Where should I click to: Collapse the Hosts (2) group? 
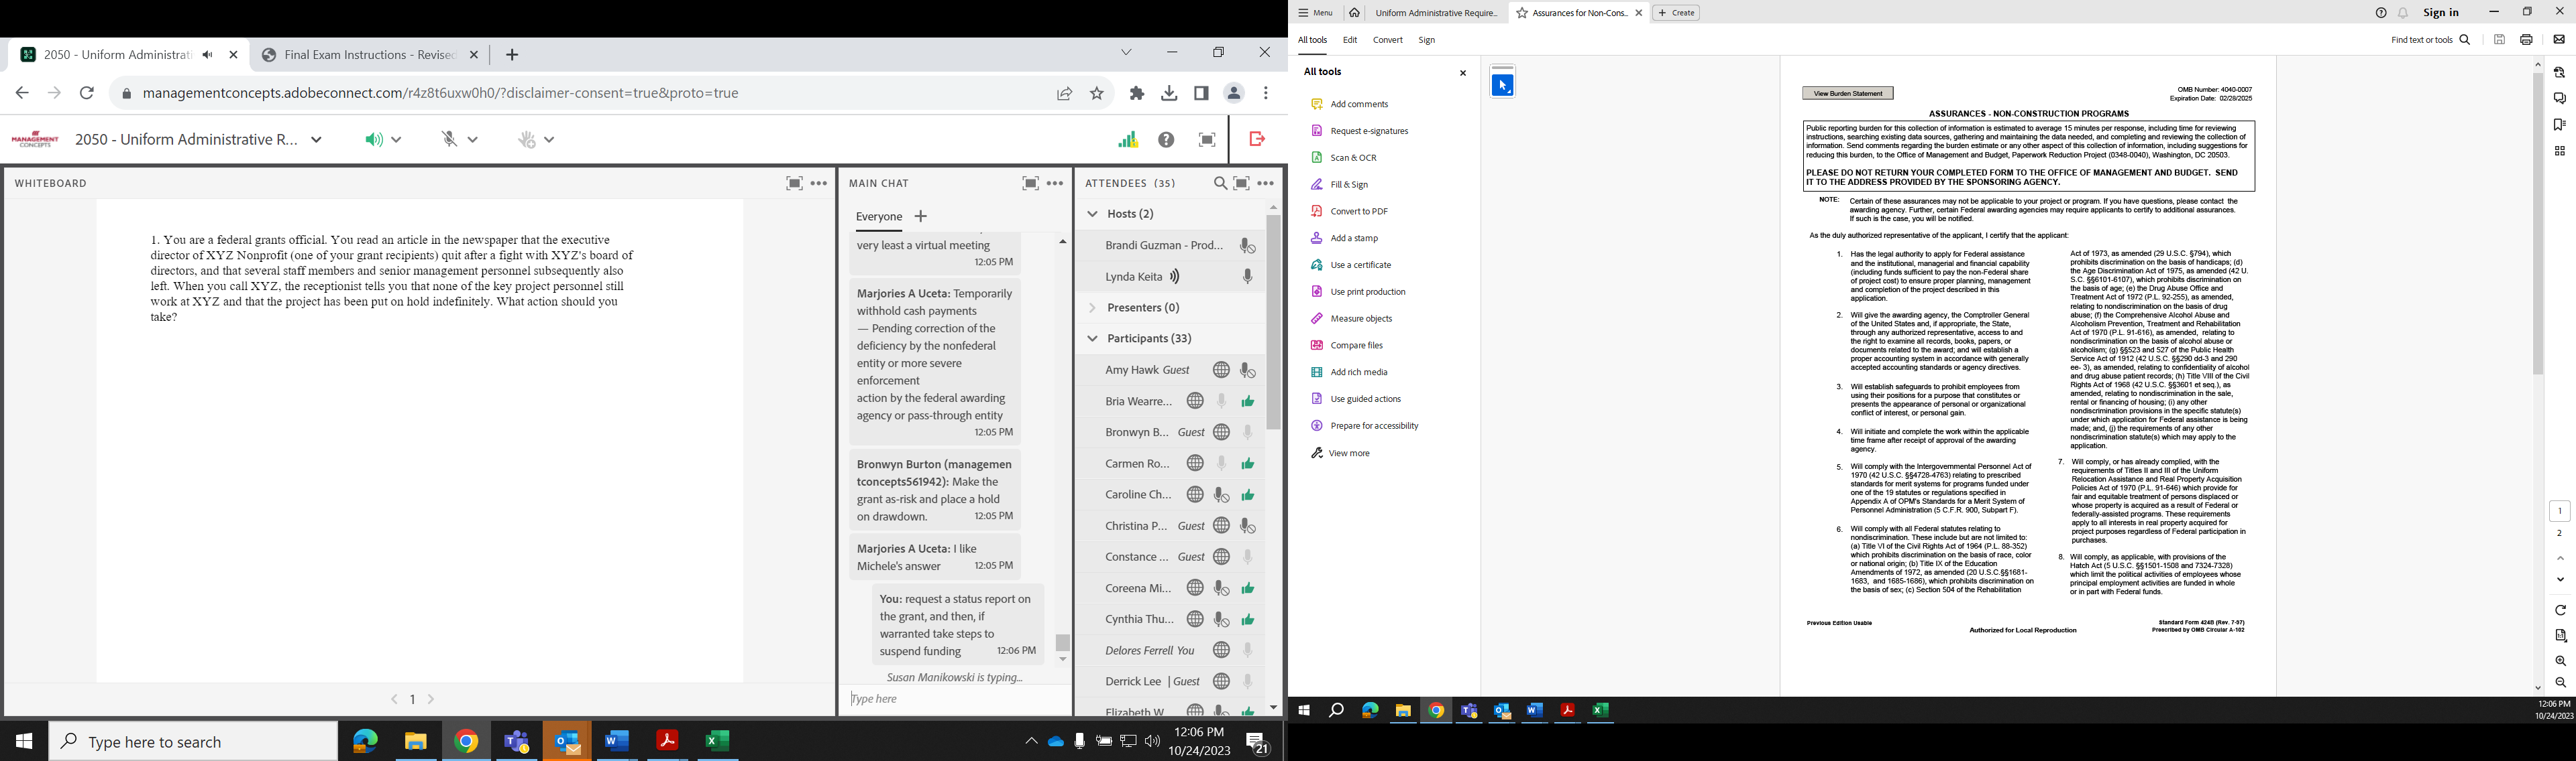click(x=1092, y=214)
